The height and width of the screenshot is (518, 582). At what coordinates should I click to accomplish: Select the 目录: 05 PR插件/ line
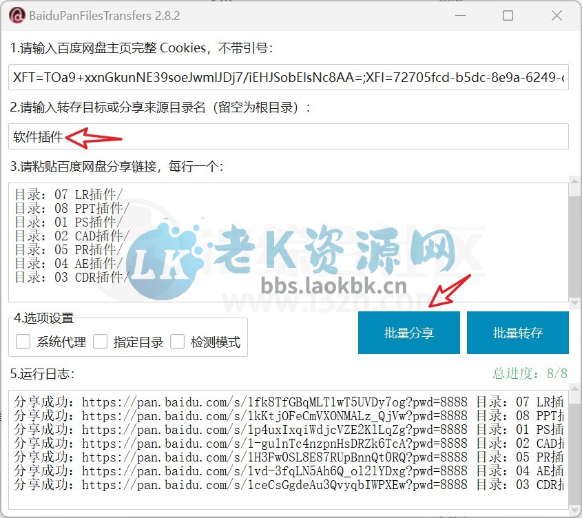(69, 249)
